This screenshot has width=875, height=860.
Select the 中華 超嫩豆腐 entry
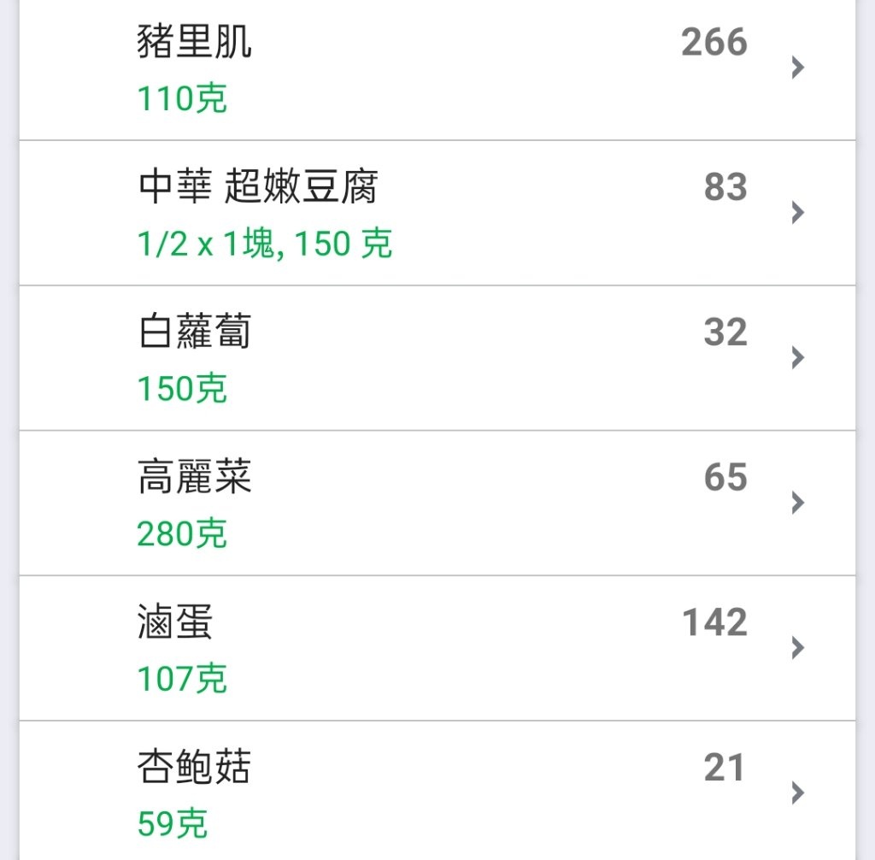(437, 213)
